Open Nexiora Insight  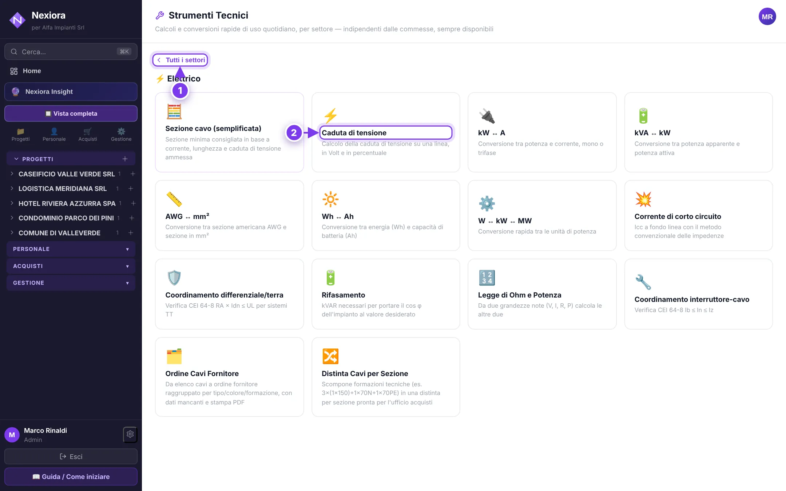point(71,92)
